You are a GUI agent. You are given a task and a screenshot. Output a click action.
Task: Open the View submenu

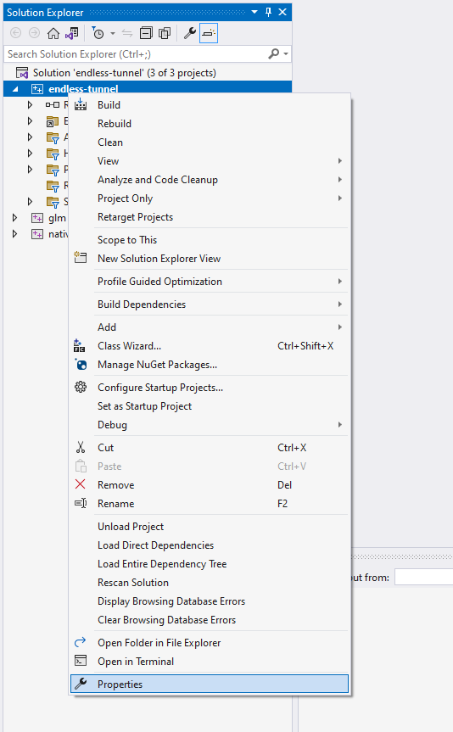tap(210, 161)
